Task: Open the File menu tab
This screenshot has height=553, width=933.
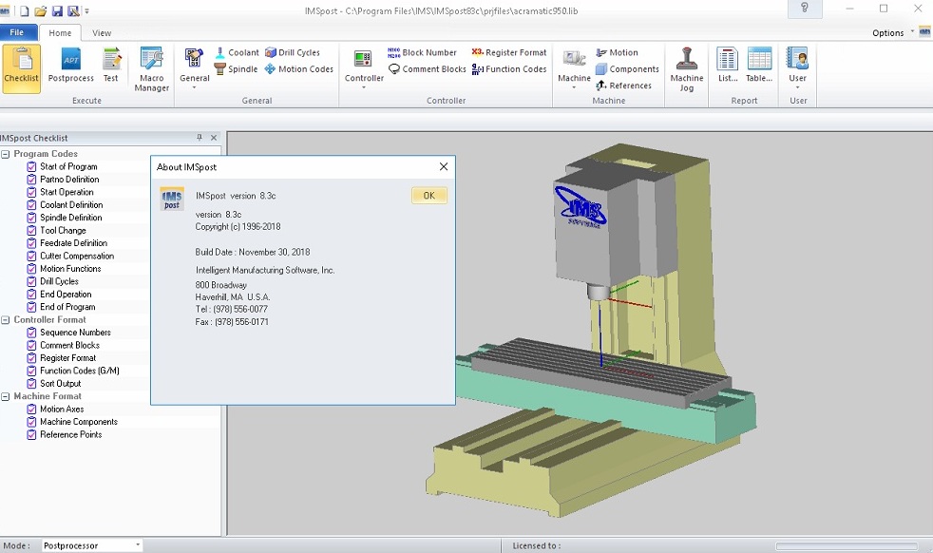Action: pos(17,32)
